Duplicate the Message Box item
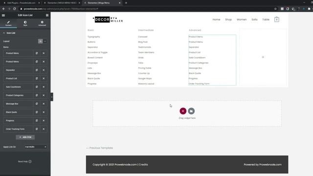Viewport: 313px width, 176px height. pyautogui.click(x=37, y=104)
